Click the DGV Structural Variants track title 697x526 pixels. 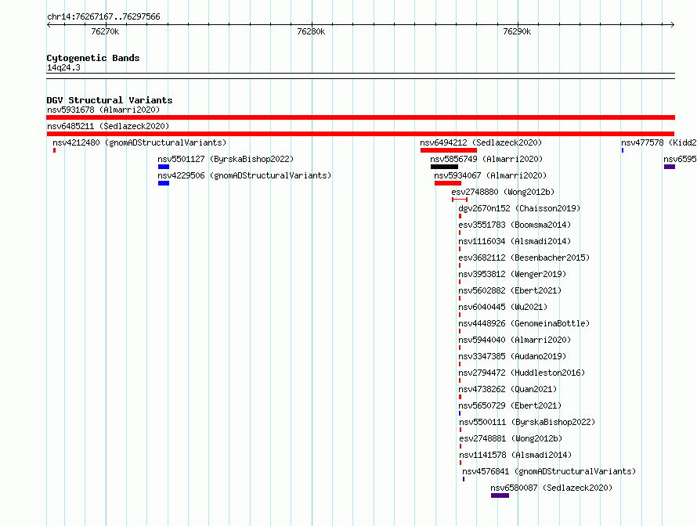pos(110,100)
